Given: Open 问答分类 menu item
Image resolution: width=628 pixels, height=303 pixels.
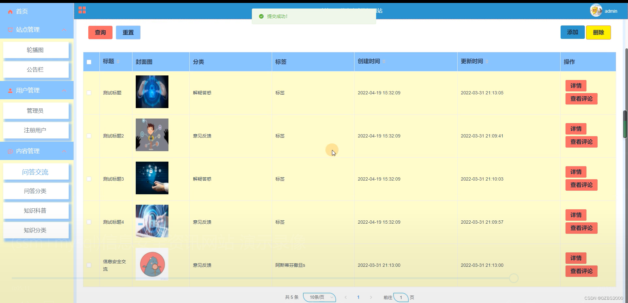Looking at the screenshot, I should pos(36,191).
